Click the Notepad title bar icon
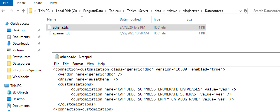This screenshot has height=111, width=280. point(57,57)
